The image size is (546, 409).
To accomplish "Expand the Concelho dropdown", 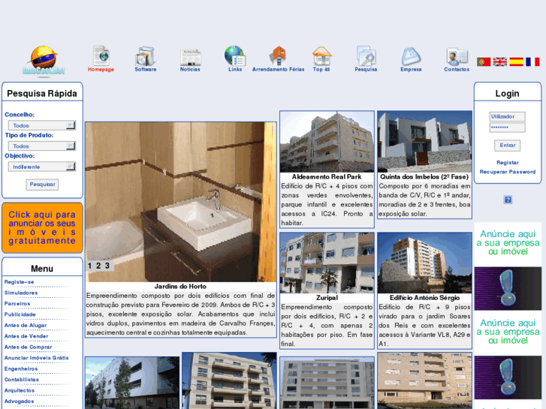I will click(x=42, y=125).
